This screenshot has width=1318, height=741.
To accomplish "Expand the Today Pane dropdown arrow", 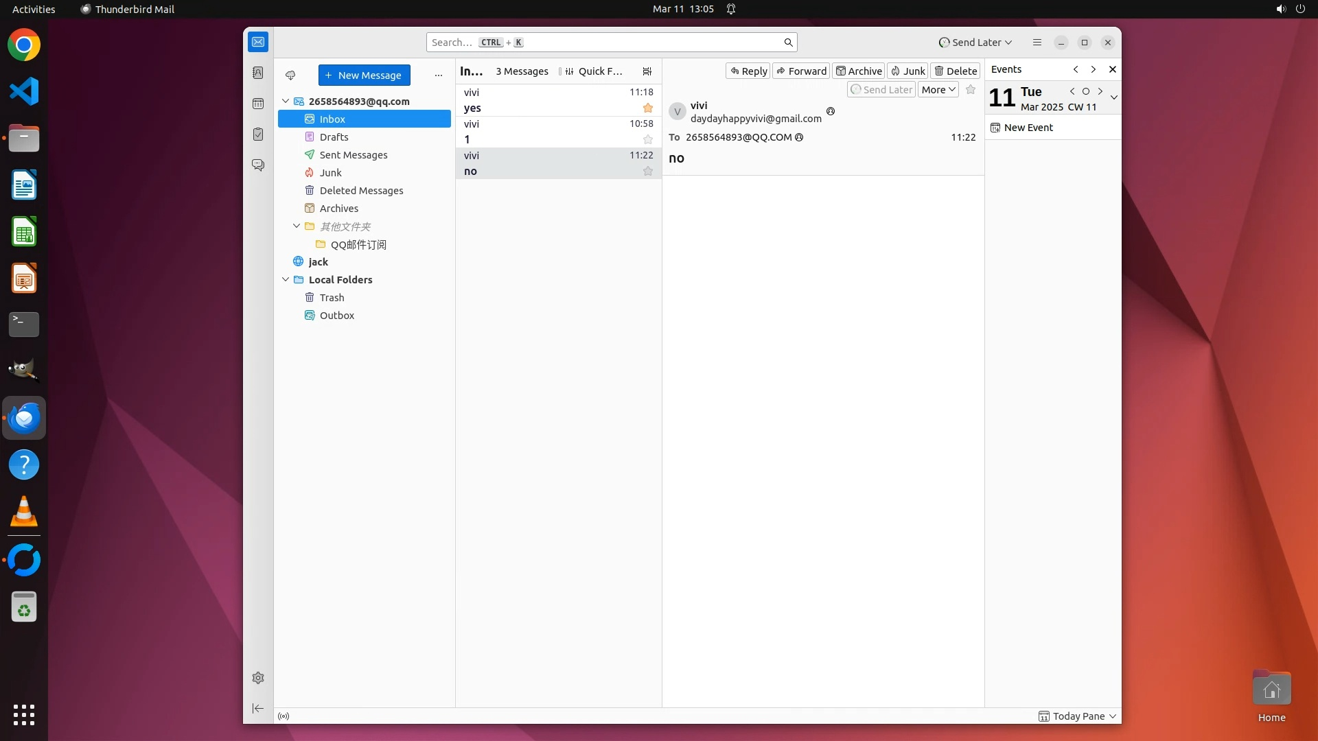I will point(1113,716).
